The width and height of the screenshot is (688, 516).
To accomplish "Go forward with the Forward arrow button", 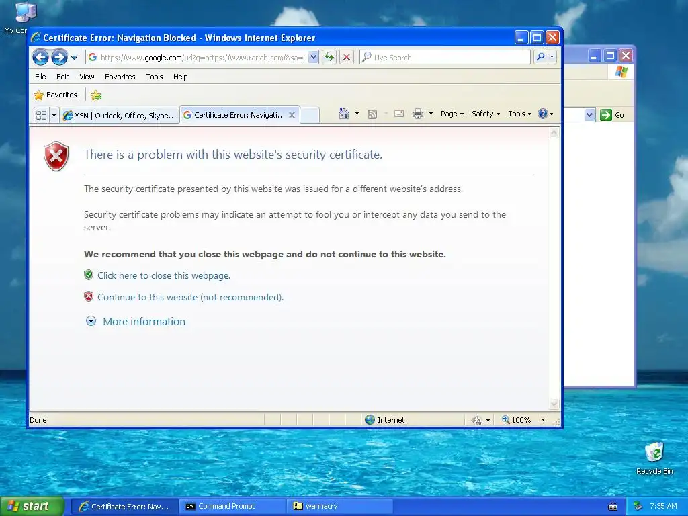I will 59,58.
